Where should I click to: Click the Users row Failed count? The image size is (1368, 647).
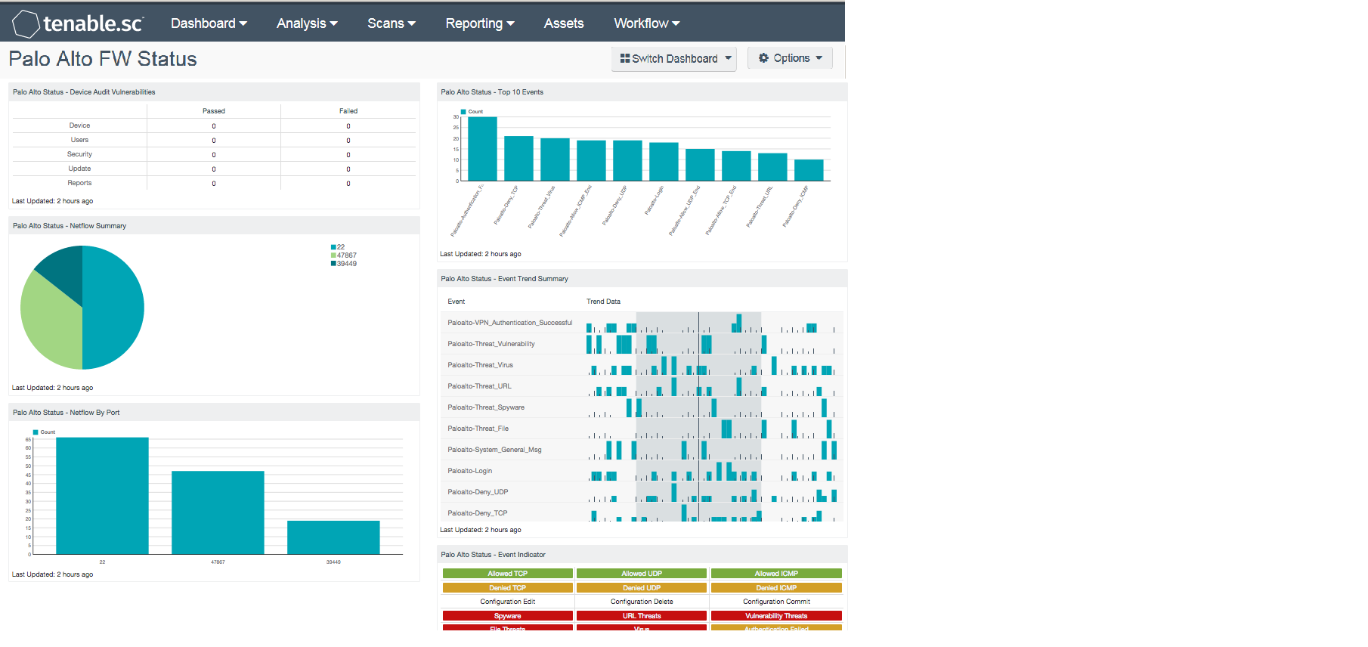pyautogui.click(x=348, y=141)
